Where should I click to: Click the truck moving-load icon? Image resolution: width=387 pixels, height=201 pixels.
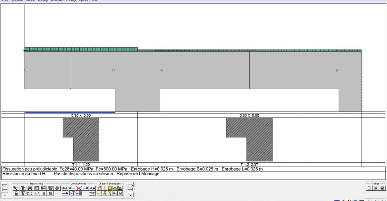[x=115, y=194]
